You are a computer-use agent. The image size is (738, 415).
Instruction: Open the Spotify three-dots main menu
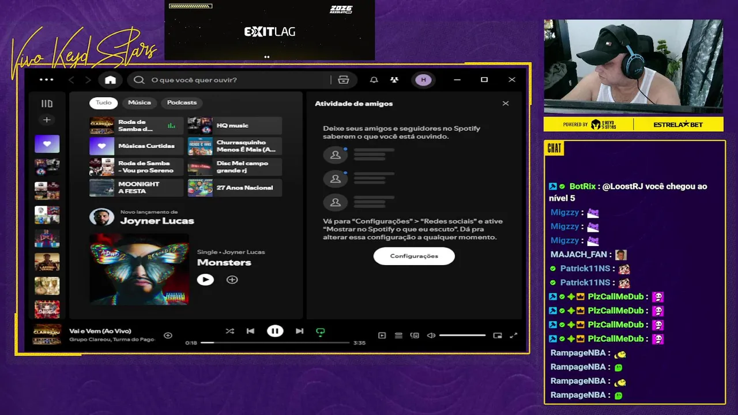46,80
